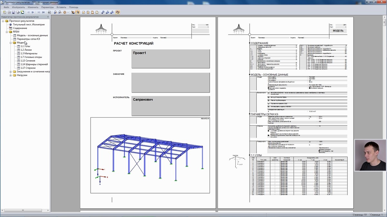Click the gear settings toolbar icon
This screenshot has height=217, width=387.
(64, 12)
